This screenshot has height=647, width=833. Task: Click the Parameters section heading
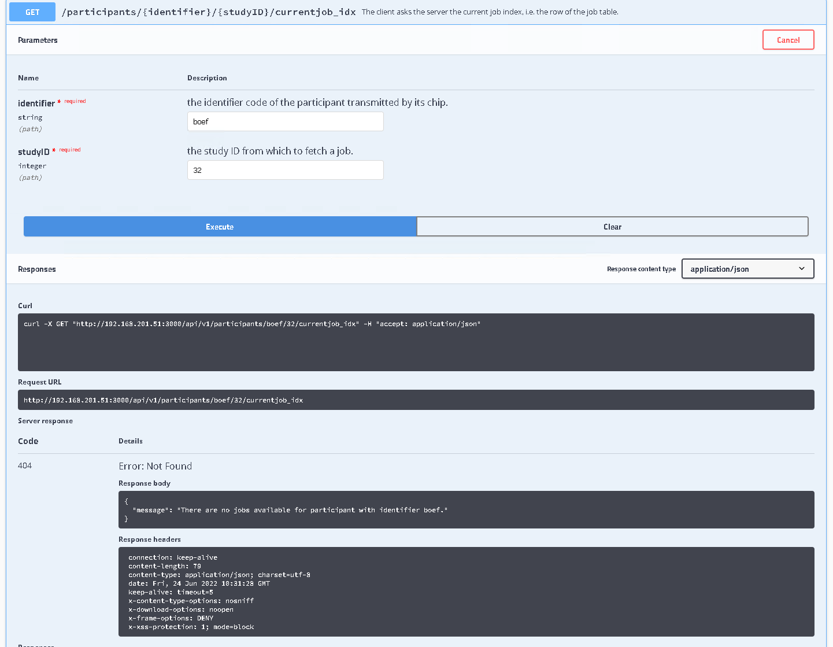click(38, 40)
